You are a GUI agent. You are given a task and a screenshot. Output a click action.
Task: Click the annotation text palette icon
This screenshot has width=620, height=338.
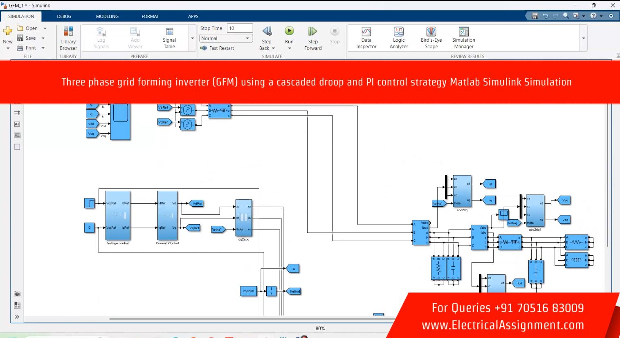pos(17,124)
